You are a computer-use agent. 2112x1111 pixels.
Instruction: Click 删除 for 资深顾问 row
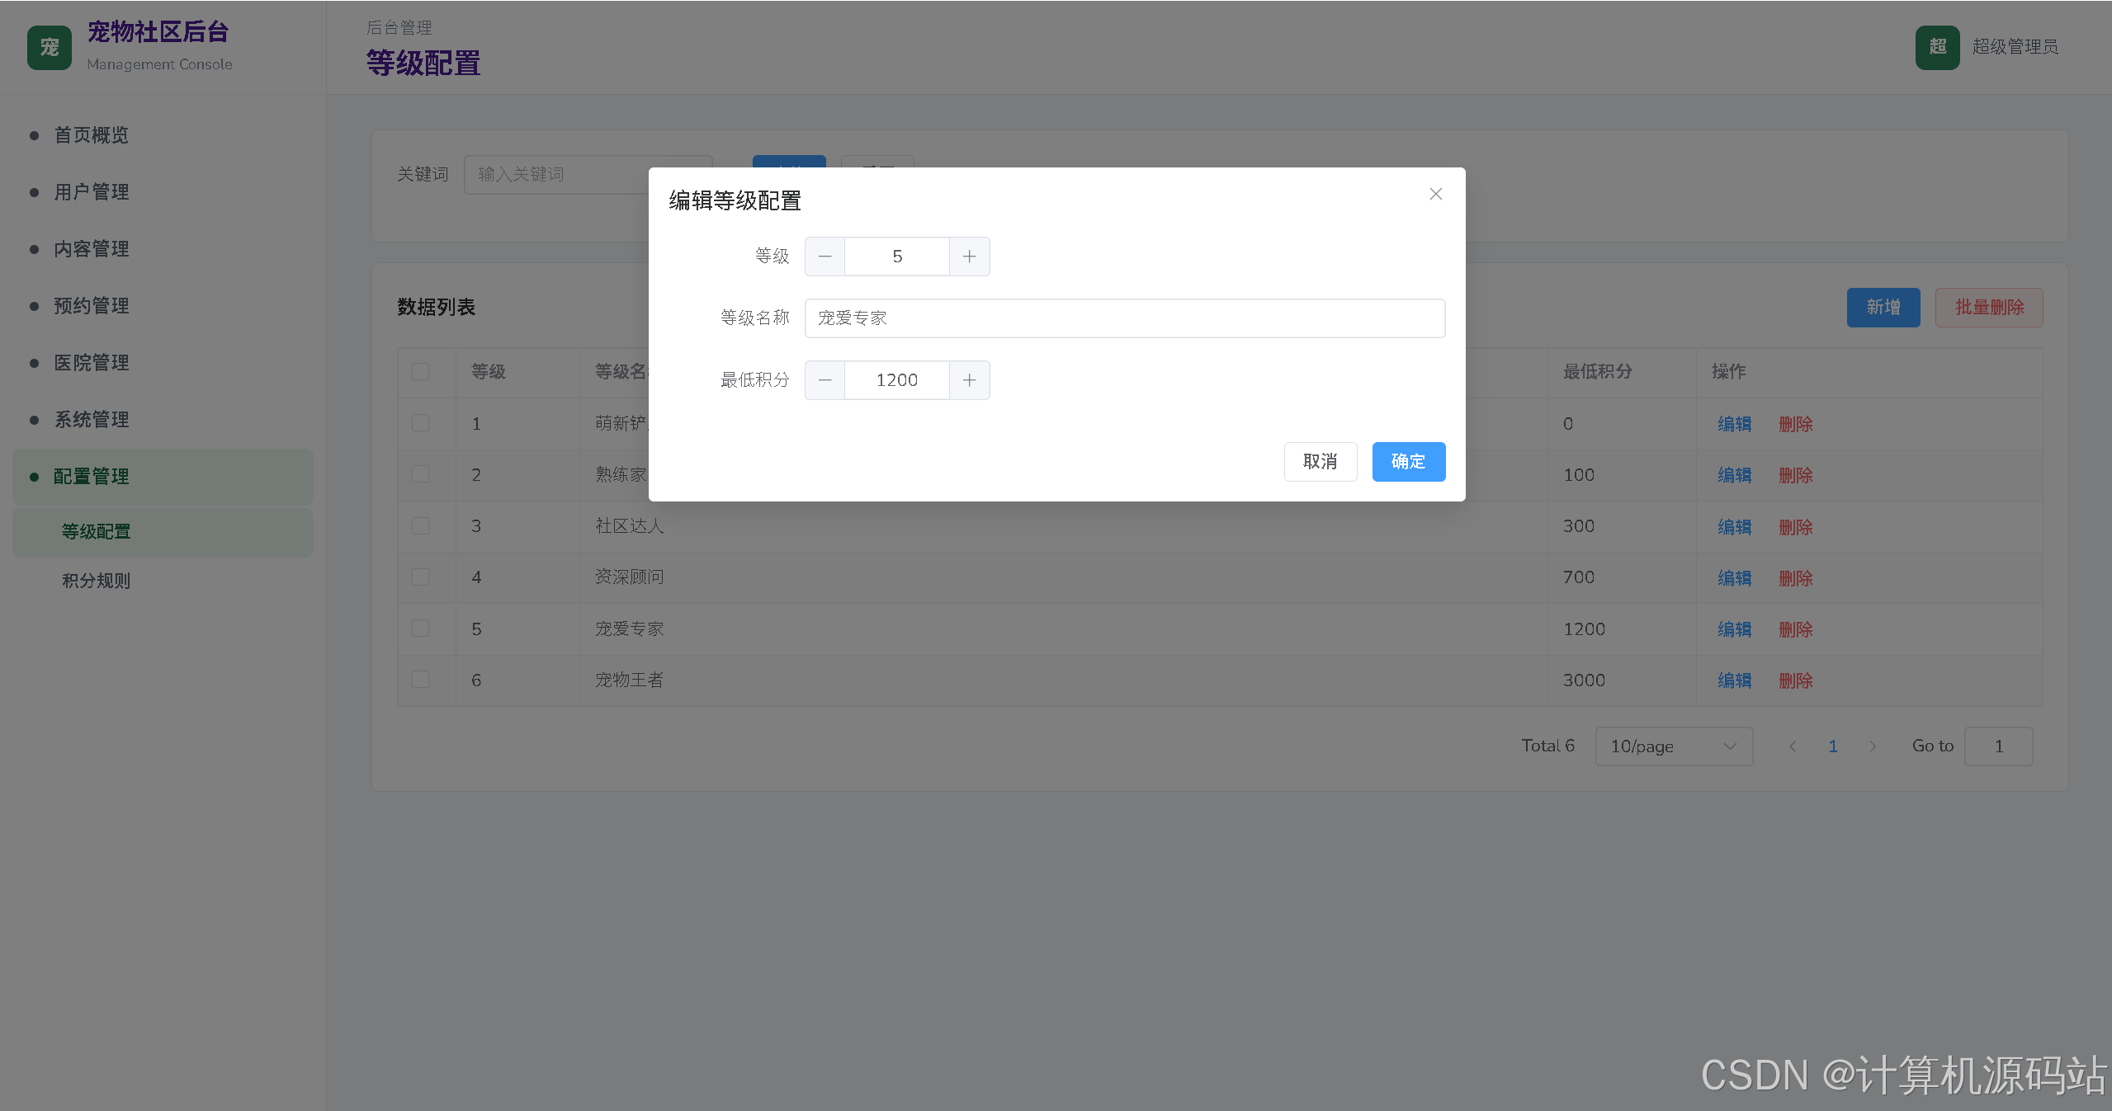1795,578
